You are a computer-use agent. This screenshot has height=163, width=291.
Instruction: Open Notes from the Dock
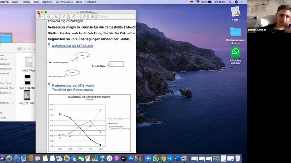[45, 158]
